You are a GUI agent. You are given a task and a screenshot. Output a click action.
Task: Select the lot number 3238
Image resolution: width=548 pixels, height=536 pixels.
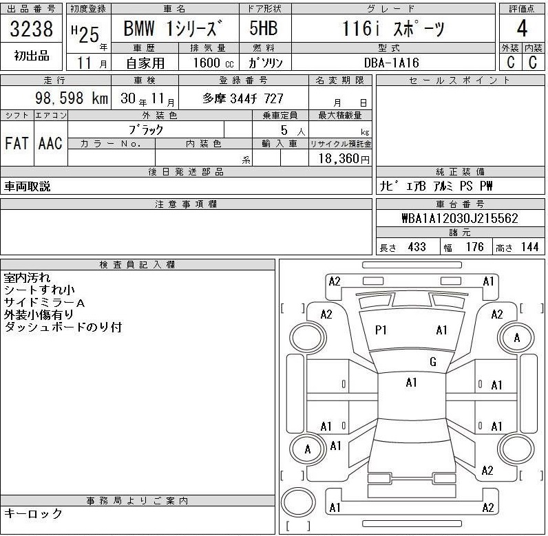(x=32, y=29)
